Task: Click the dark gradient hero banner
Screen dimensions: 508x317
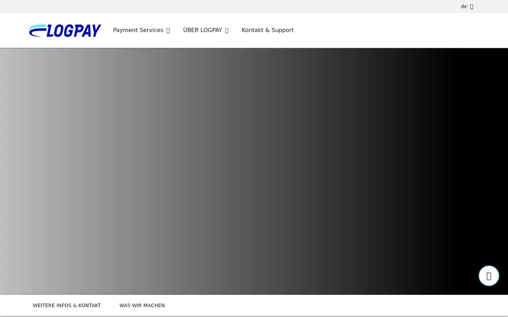Action: coord(254,171)
